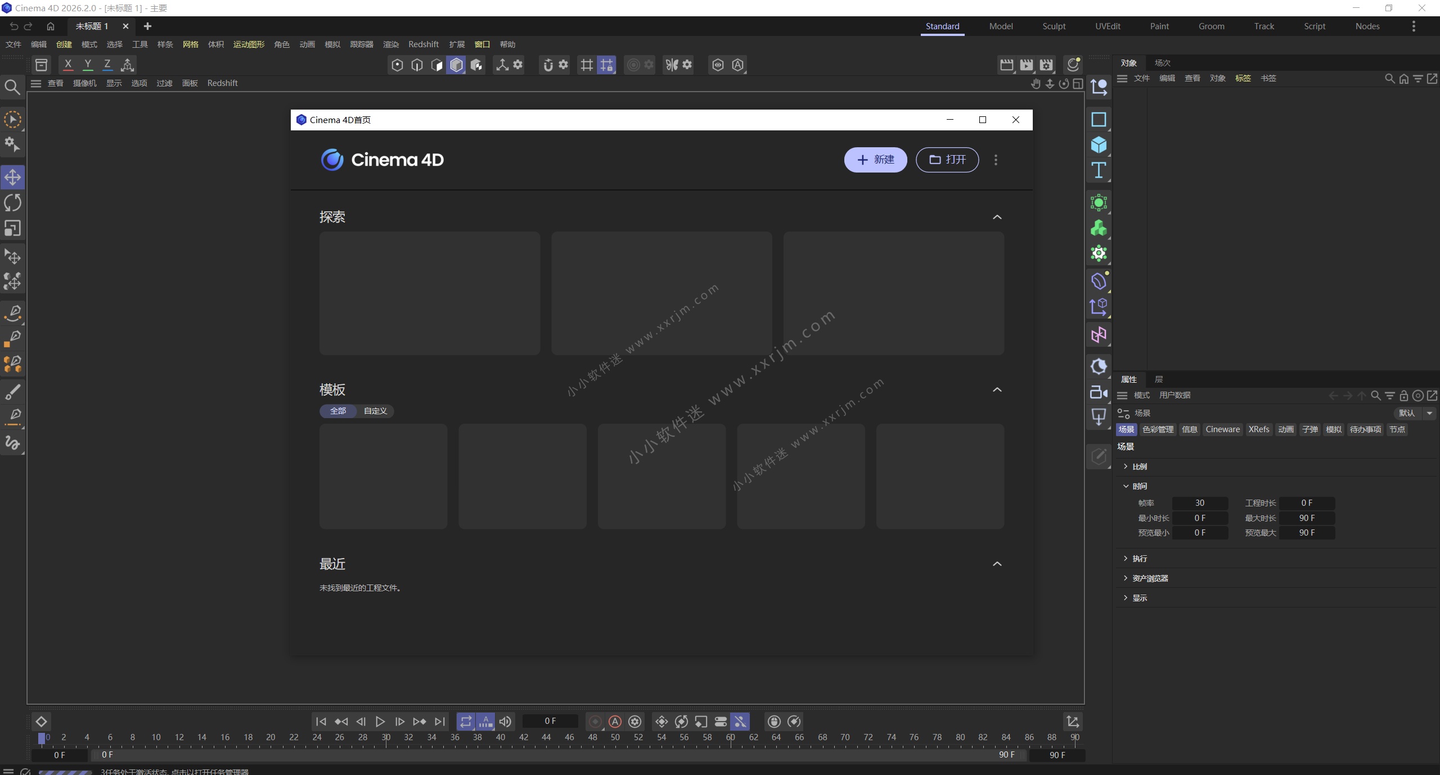Toggle loop playback mode
Screen dimensions: 1440x775
[x=466, y=721]
